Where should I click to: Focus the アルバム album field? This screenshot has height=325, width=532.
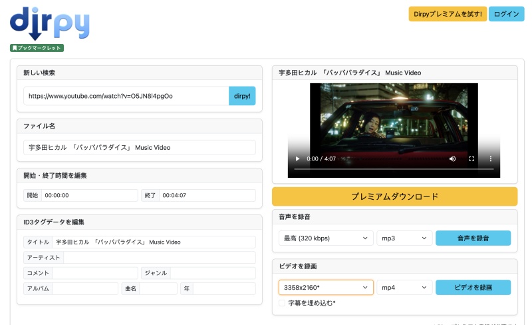point(85,288)
